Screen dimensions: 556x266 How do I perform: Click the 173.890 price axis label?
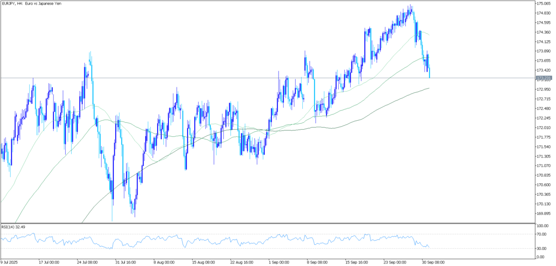pyautogui.click(x=544, y=51)
